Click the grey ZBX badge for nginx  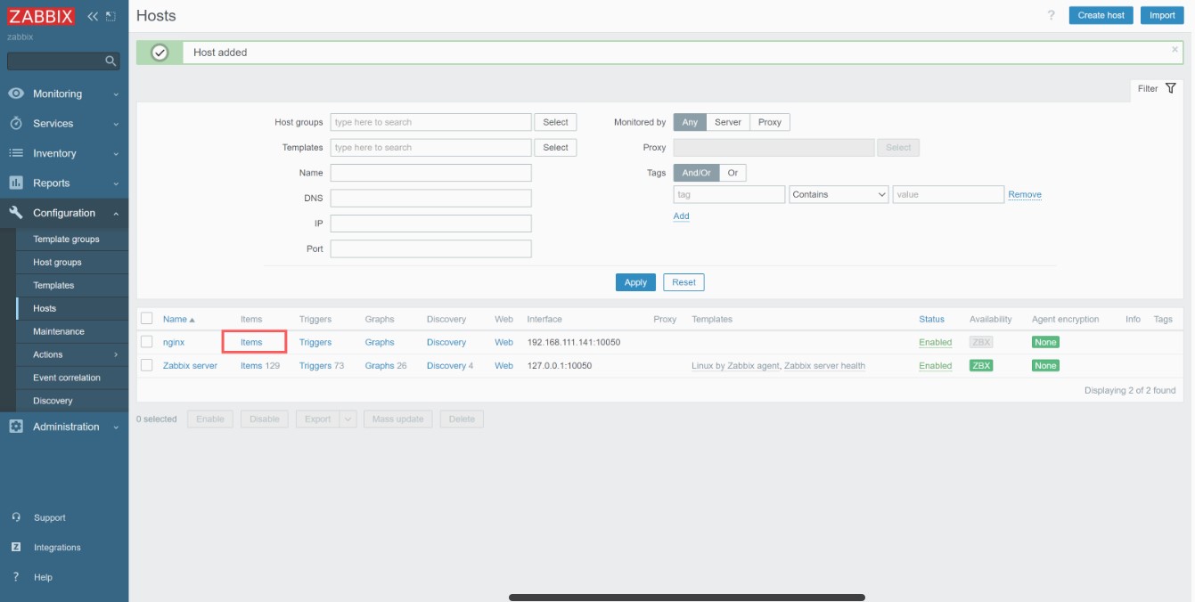[x=981, y=342]
